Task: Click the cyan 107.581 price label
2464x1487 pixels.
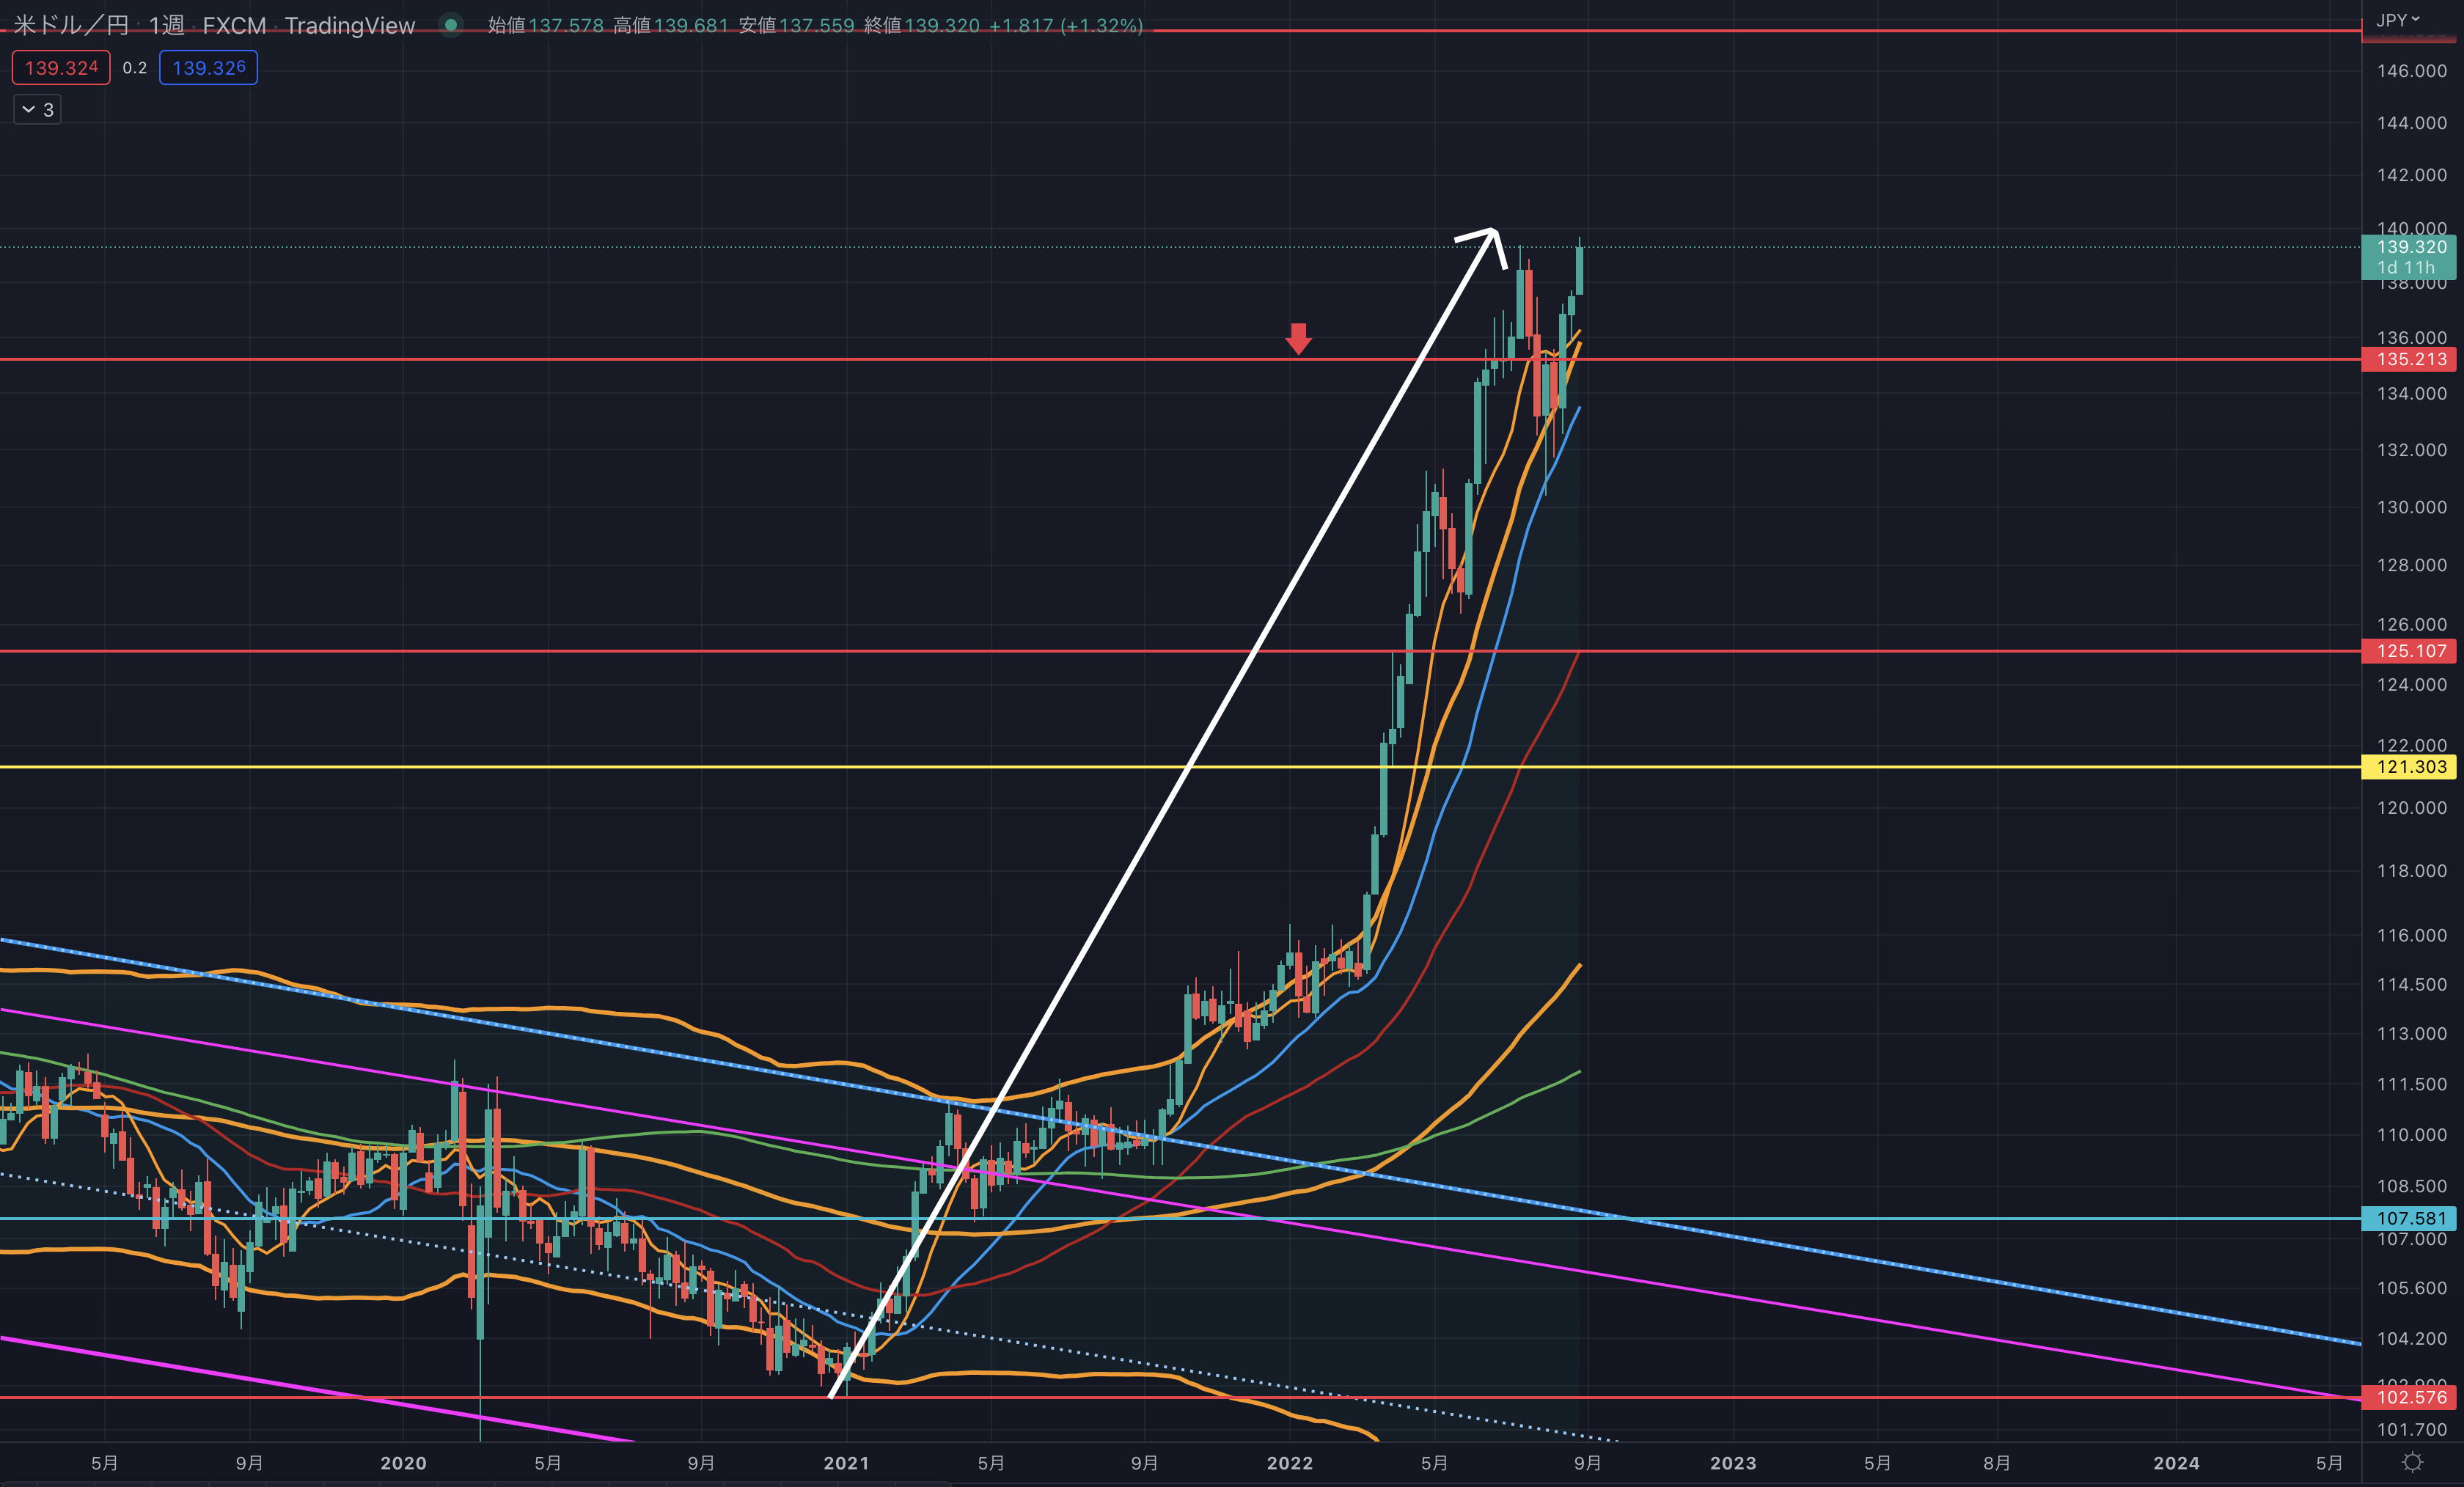Action: [2410, 1218]
